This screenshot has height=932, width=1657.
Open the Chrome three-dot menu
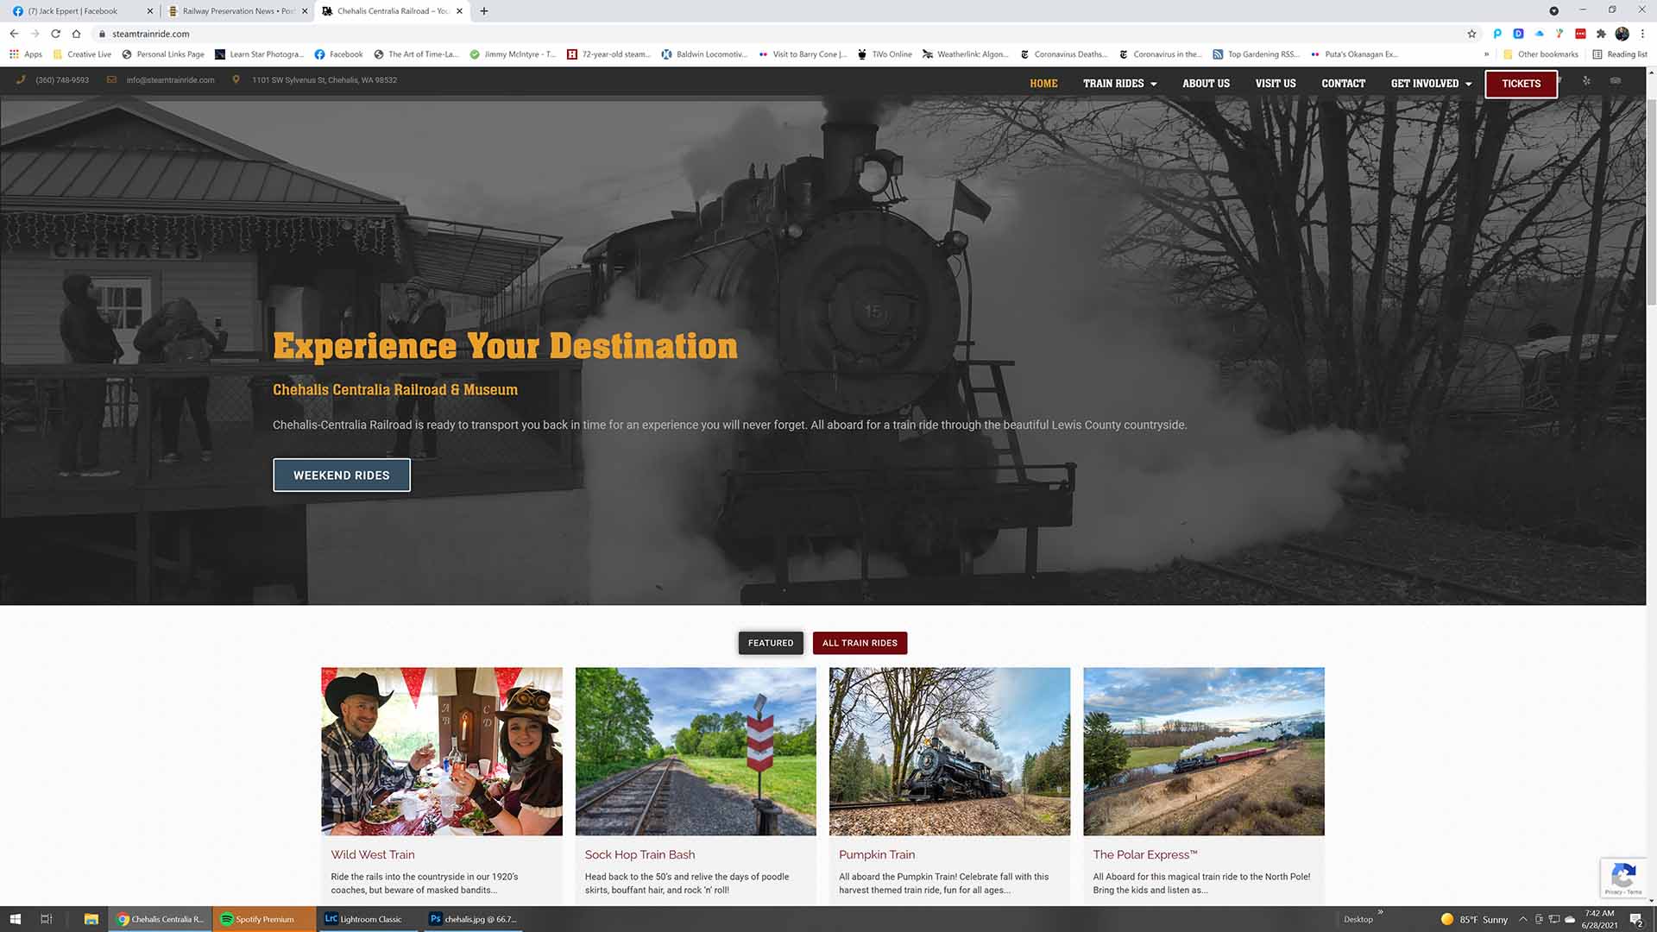[x=1642, y=34]
